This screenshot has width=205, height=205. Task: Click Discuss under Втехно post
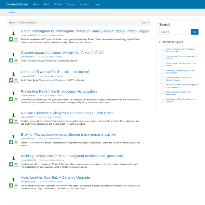[59, 139]
